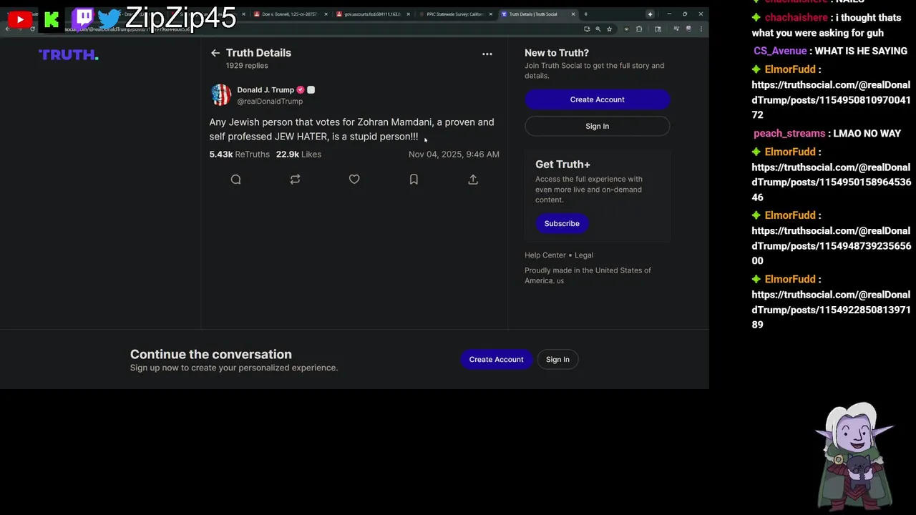
Task: Click the chachaishere chat username
Action: (796, 17)
